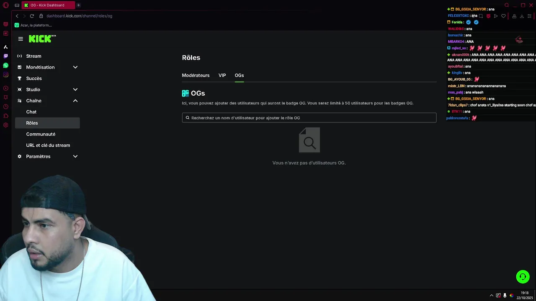Open the GX Corner gamepad icon
This screenshot has height=301, width=536.
tap(17, 5)
